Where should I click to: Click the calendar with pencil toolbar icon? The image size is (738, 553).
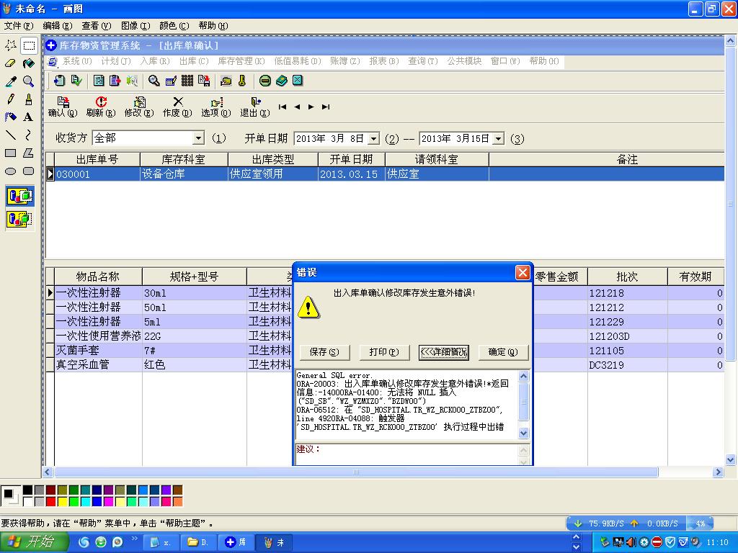(x=171, y=81)
